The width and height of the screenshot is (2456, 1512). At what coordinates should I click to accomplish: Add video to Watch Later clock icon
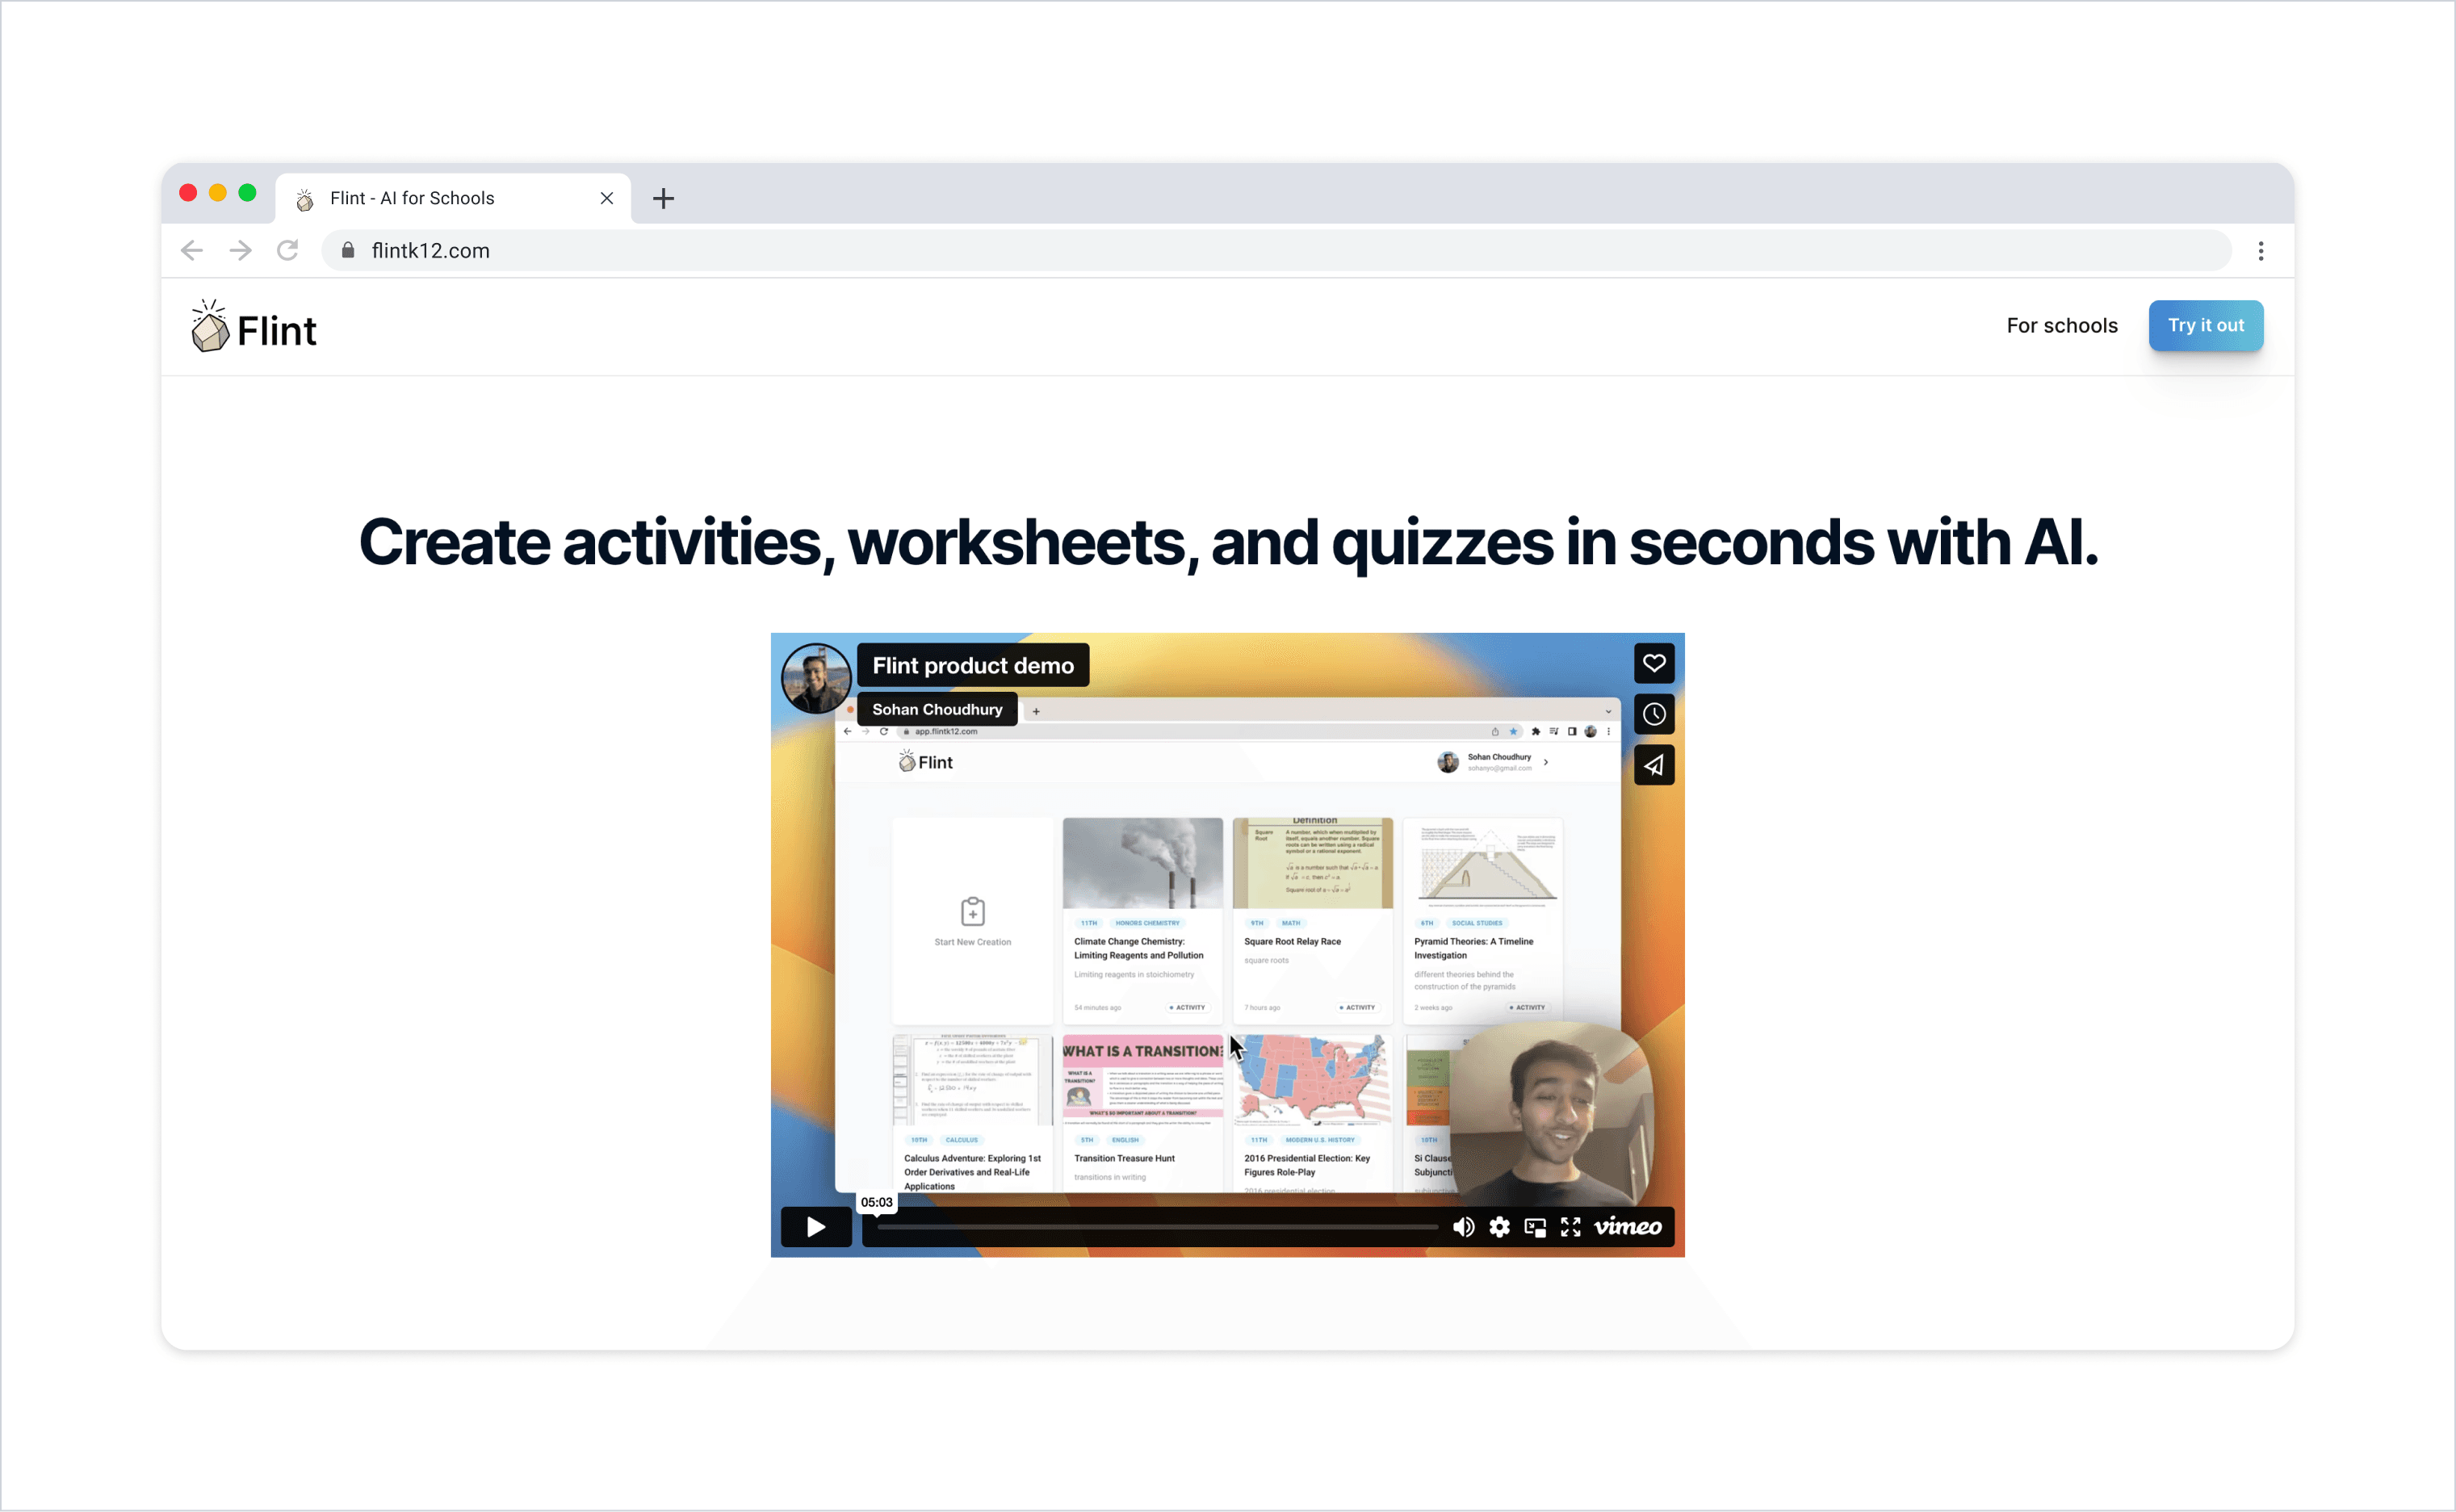point(1654,714)
